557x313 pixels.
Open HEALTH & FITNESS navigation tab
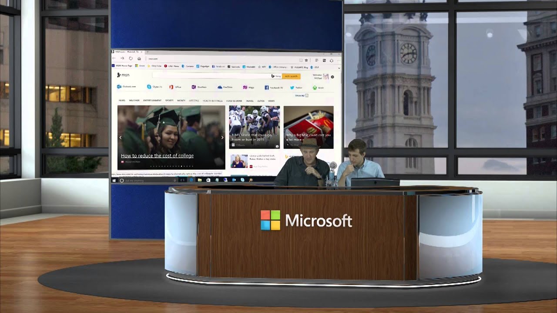pyautogui.click(x=213, y=101)
